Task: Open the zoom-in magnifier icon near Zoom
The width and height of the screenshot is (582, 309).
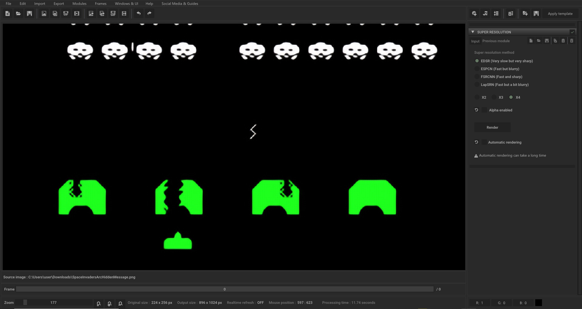Action: point(109,304)
